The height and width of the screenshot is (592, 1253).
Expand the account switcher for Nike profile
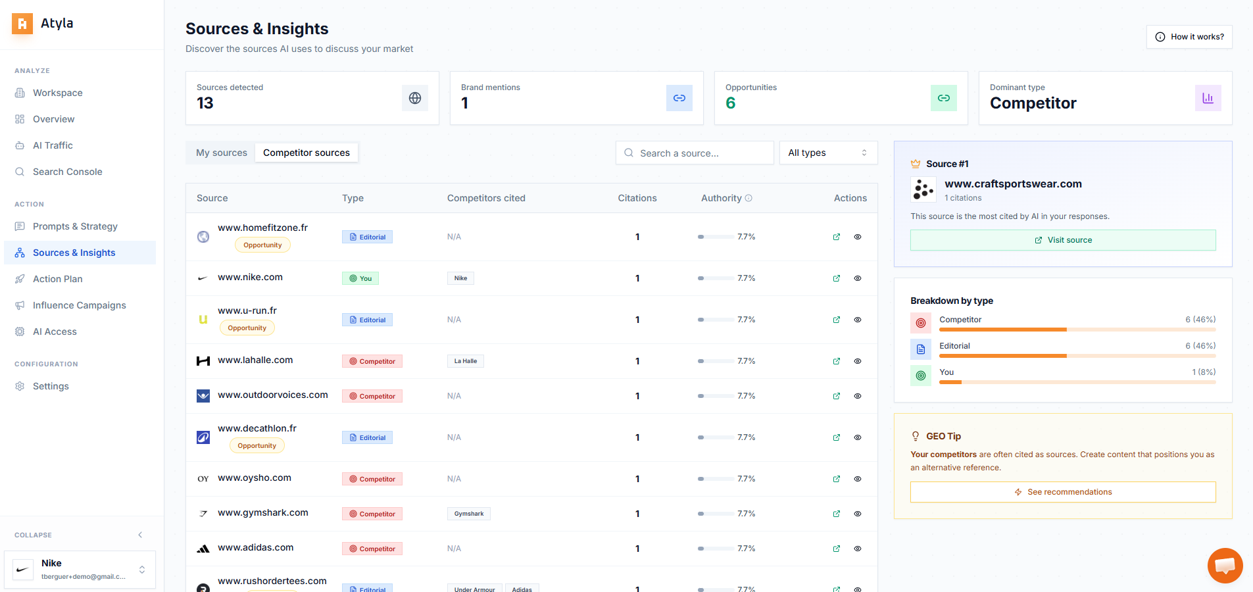coord(142,570)
